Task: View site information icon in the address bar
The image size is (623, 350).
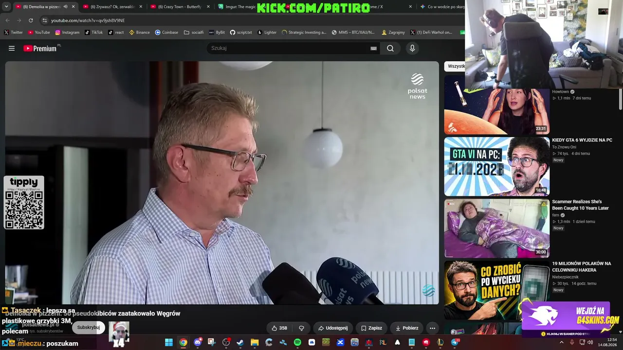Action: 44,20
